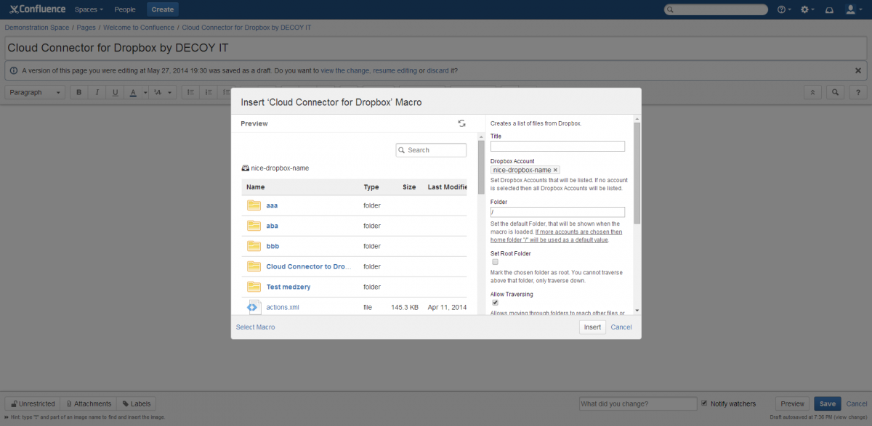Click the Test medzery folder icon
The width and height of the screenshot is (872, 426).
click(254, 287)
